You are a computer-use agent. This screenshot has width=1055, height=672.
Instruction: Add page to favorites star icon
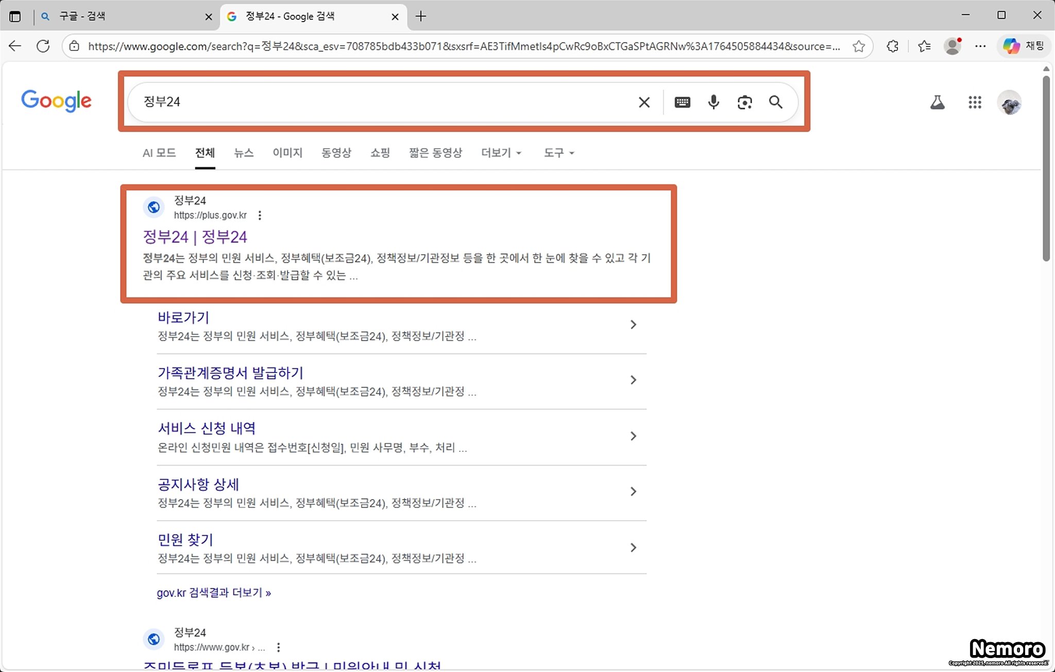pos(858,46)
